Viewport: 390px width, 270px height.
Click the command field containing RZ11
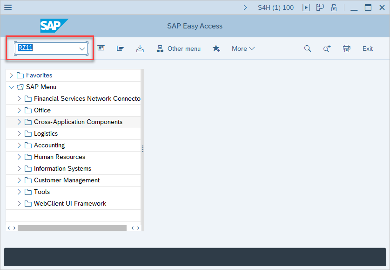(47, 48)
